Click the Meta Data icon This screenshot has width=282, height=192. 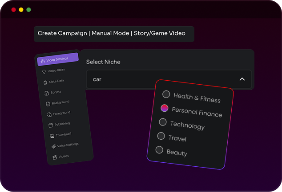45,82
